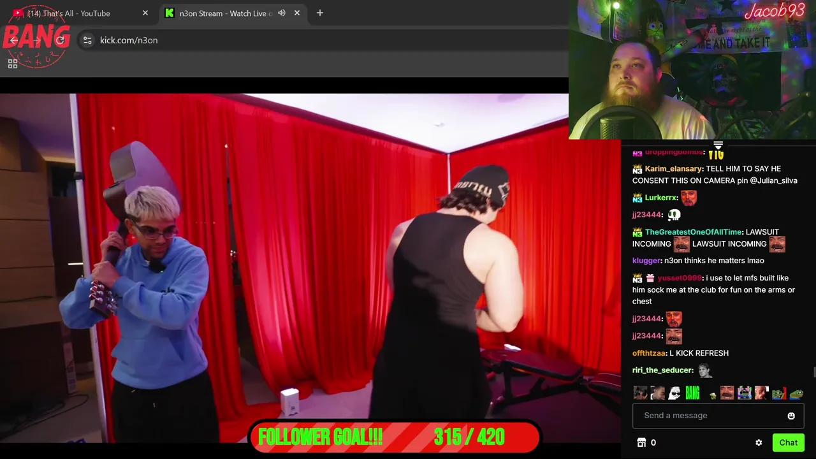The width and height of the screenshot is (816, 459).
Task: Open the chat shop icon
Action: coord(642,442)
